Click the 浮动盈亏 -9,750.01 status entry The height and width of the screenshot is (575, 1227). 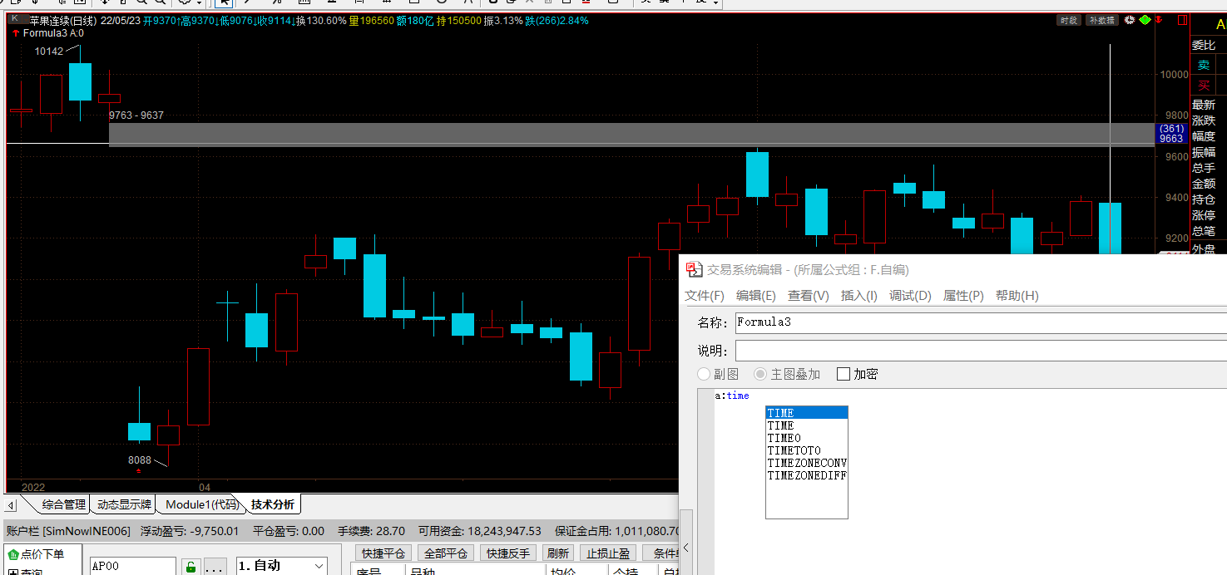point(190,531)
